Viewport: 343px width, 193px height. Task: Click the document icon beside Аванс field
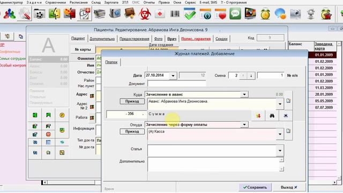(x=288, y=101)
